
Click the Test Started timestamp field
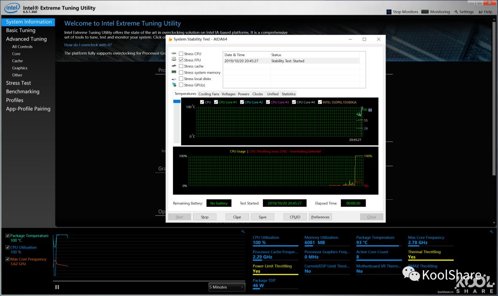tap(285, 203)
